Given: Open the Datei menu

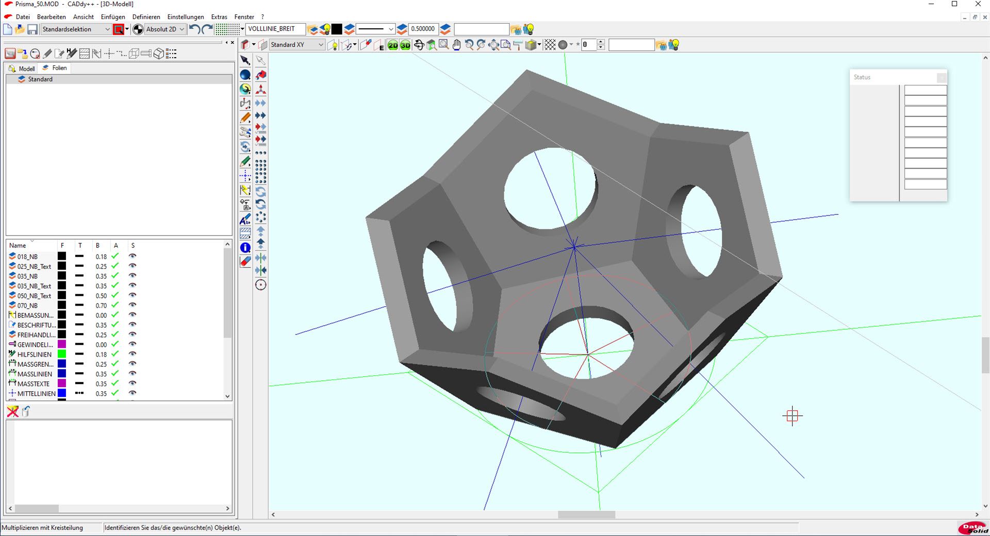Looking at the screenshot, I should coord(23,17).
